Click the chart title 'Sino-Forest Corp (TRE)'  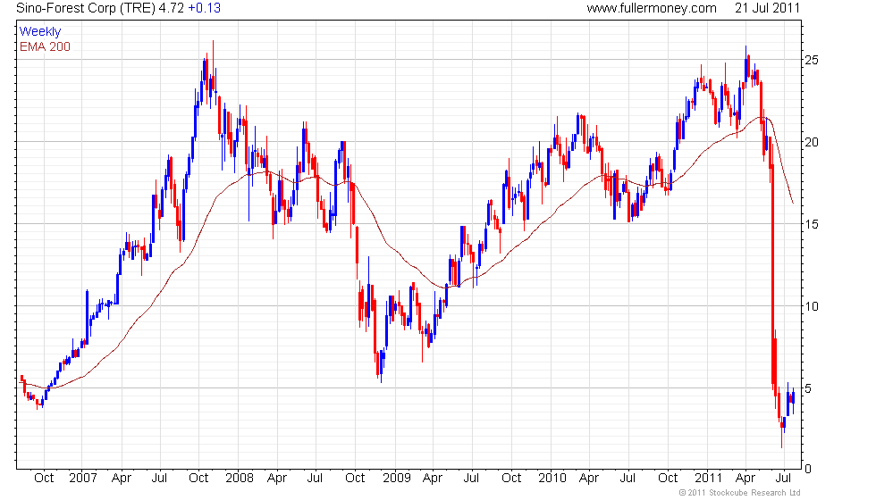[86, 8]
